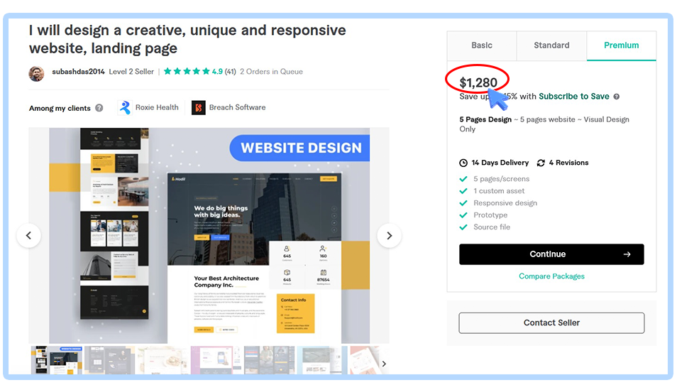The image size is (677, 390).
Task: Select the Premium package tab
Action: coord(621,45)
